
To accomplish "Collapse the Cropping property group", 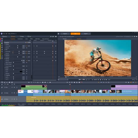I will coord(5,75).
